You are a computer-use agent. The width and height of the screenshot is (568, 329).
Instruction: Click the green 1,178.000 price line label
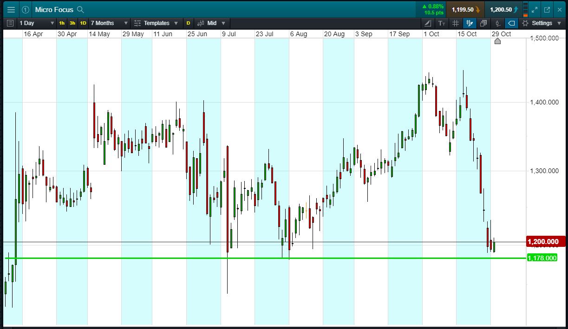click(542, 258)
